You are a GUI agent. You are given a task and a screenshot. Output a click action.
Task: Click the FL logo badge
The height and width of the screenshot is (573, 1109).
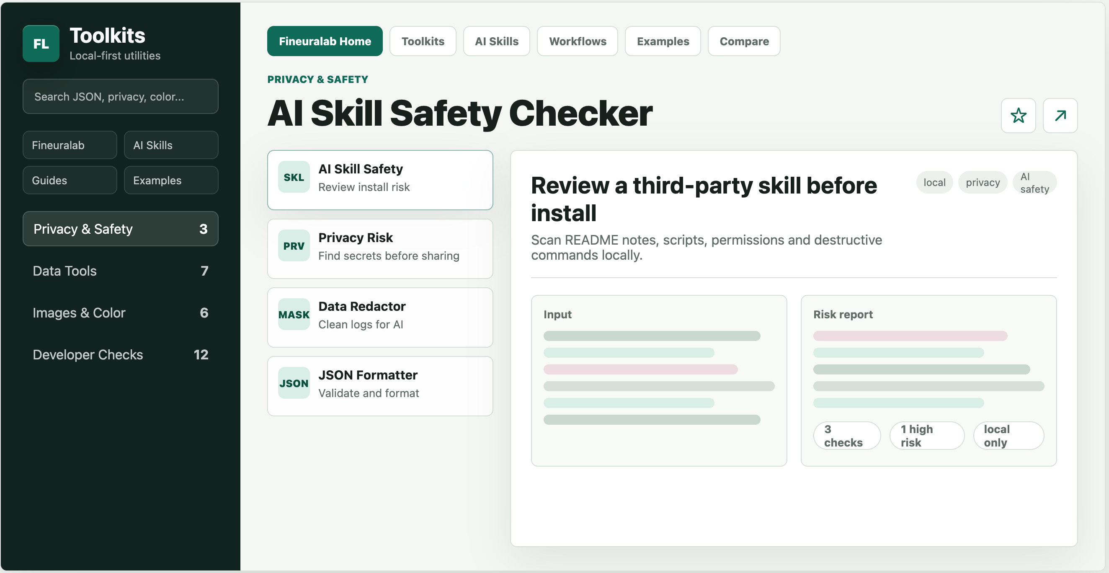41,44
